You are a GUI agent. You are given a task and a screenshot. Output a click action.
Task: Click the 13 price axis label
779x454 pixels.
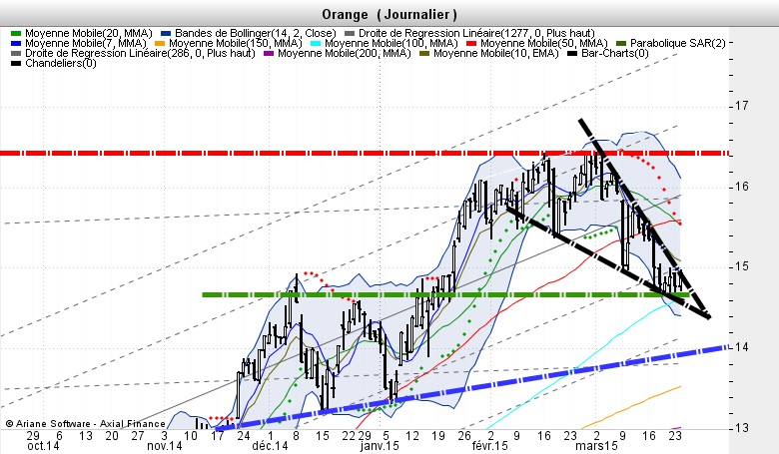(x=742, y=428)
